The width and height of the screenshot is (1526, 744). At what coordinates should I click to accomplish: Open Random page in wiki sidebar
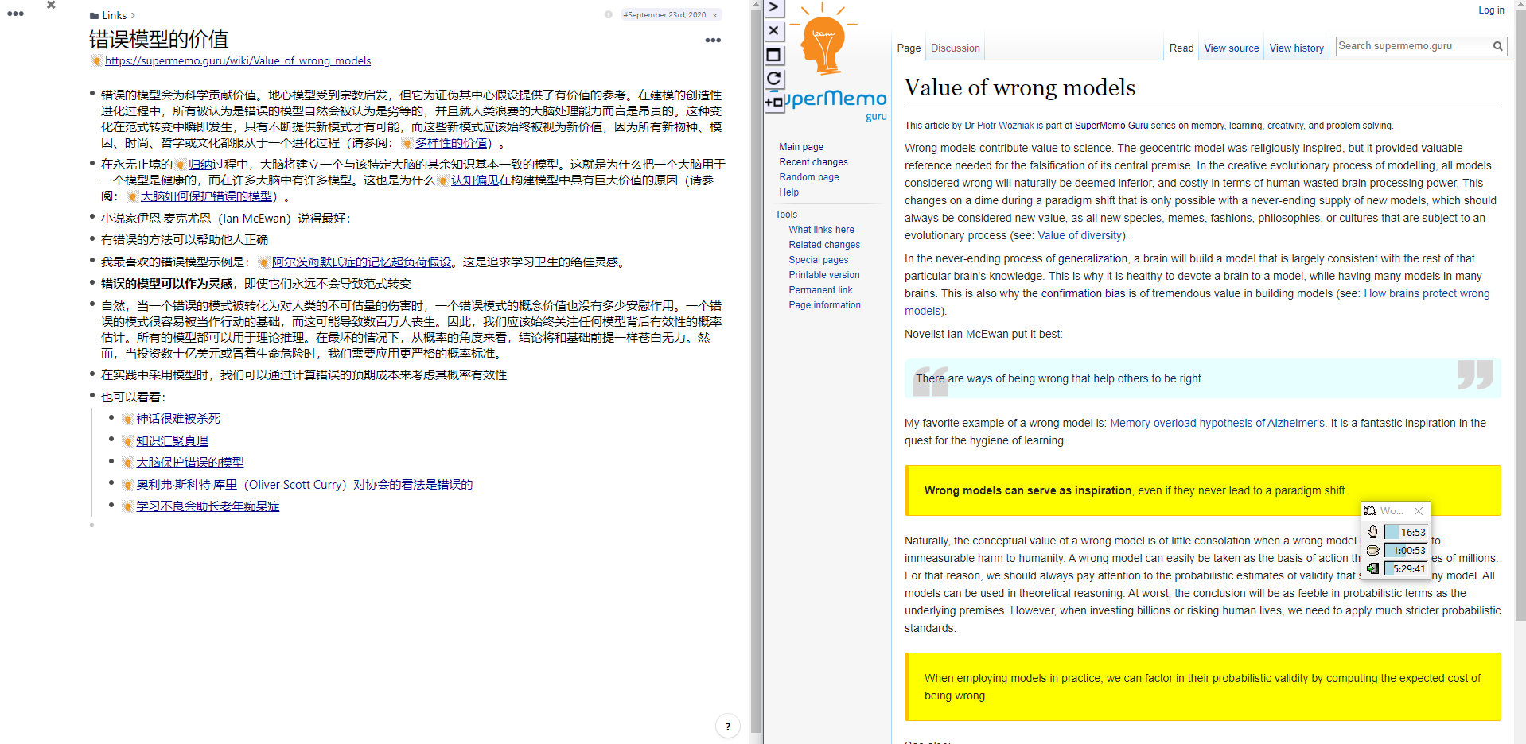point(809,177)
